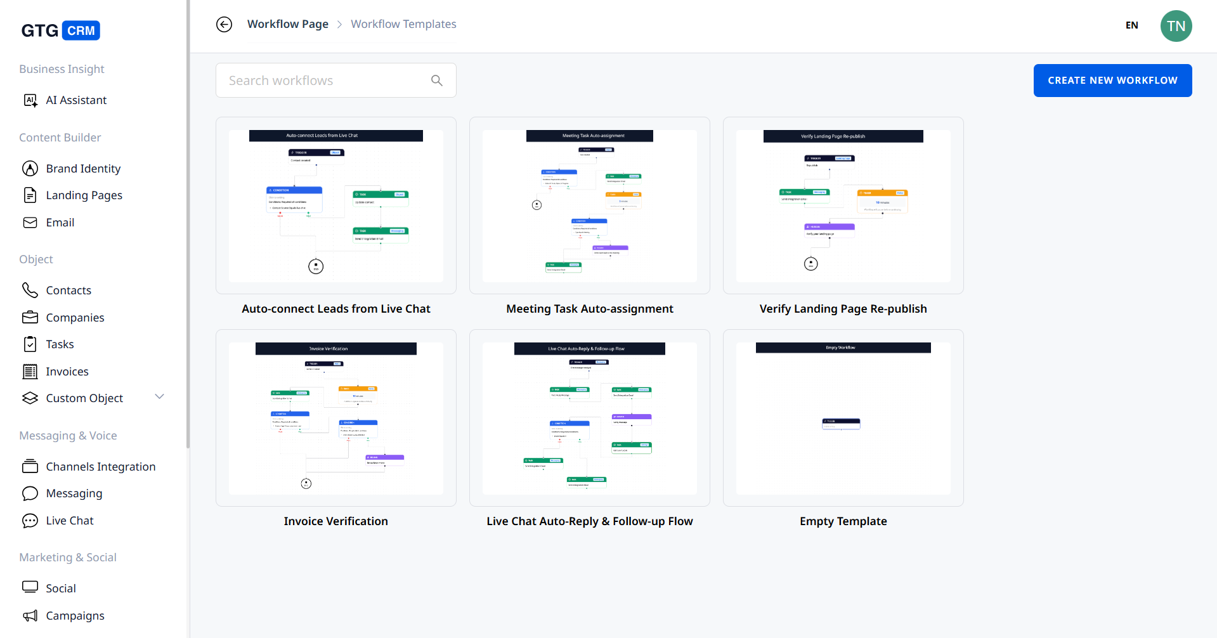Click the Invoices list icon
1217x638 pixels.
tap(30, 372)
